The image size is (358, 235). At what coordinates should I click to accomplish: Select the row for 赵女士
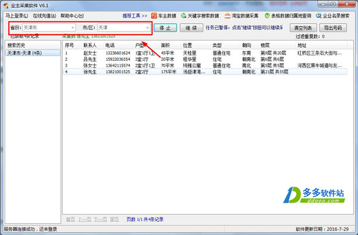[205, 53]
